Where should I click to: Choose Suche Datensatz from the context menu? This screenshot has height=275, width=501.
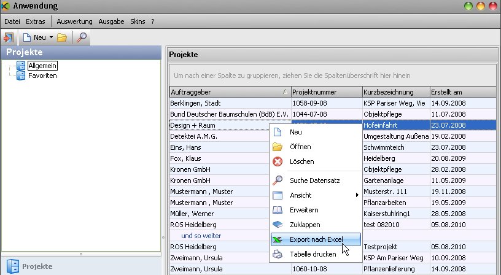pyautogui.click(x=316, y=180)
